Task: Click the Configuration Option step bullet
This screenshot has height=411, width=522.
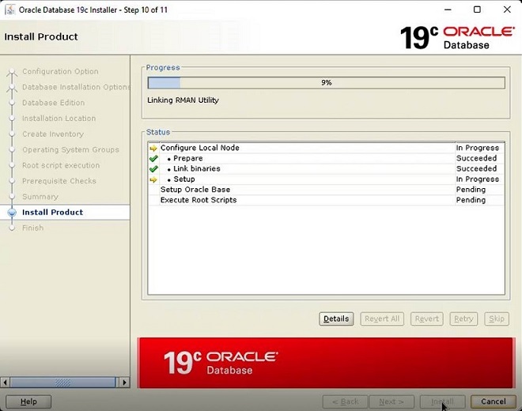Action: tap(12, 72)
